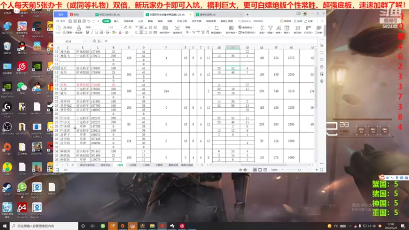Image resolution: width=409 pixels, height=230 pixels.
Task: Click the taskbar search box
Action: point(44,226)
